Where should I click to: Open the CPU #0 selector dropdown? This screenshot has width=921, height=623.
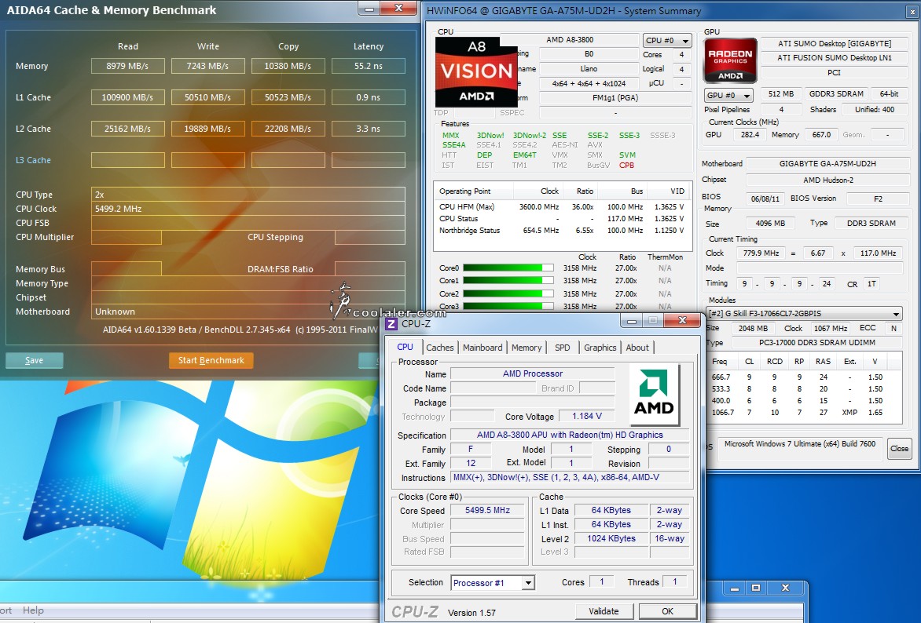tap(667, 41)
